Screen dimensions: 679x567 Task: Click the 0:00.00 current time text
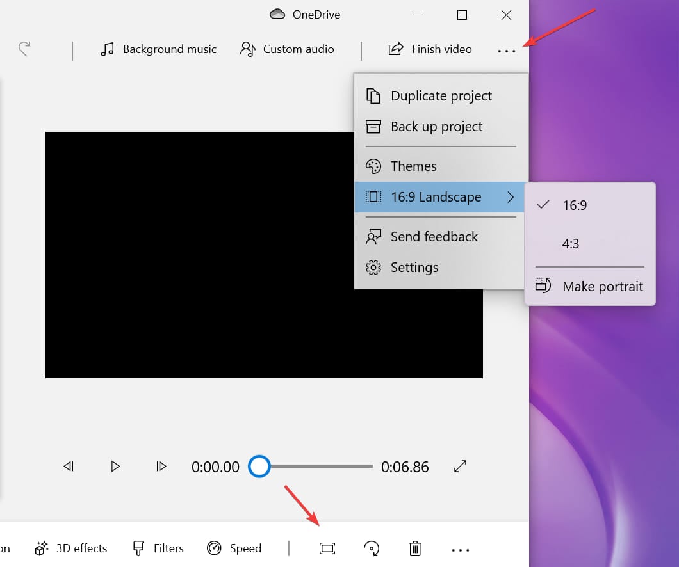[x=215, y=467]
